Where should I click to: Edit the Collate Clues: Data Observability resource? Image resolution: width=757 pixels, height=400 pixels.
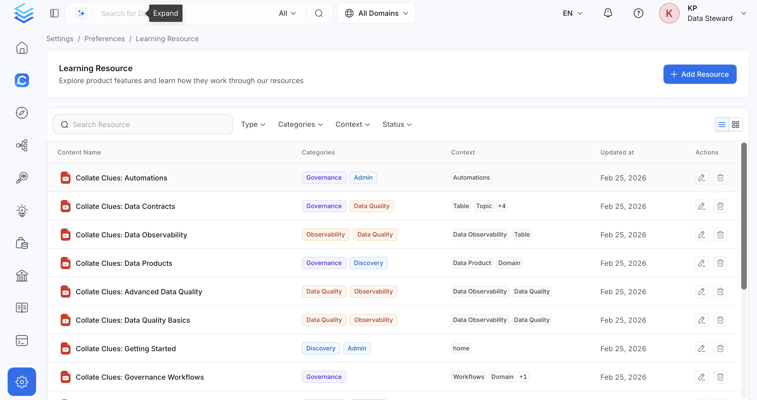coord(702,235)
